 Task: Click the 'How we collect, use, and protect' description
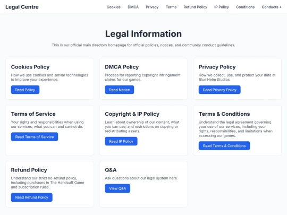[x=237, y=78]
